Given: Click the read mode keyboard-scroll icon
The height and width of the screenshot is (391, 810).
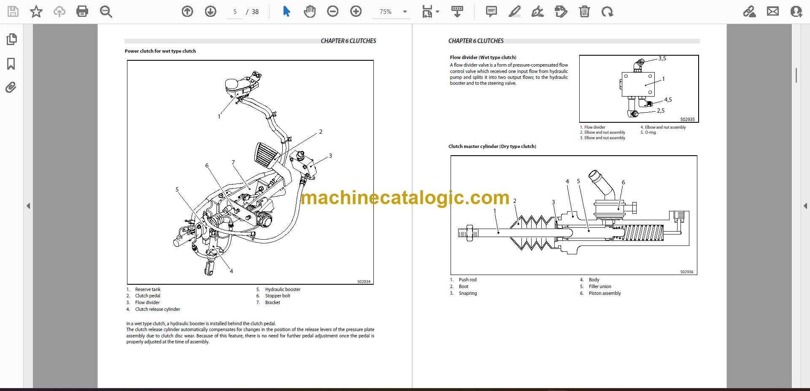Looking at the screenshot, I should 457,11.
